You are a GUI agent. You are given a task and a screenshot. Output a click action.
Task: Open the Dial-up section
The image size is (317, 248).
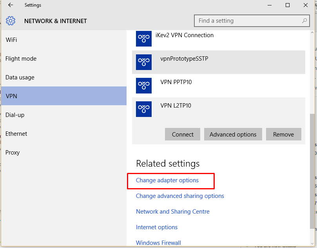coord(64,115)
